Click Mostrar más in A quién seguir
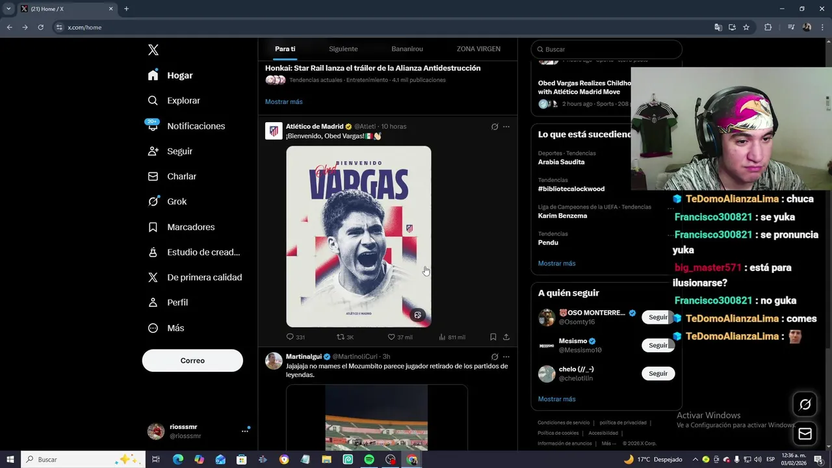Screen dimensions: 832x468 coord(556,399)
